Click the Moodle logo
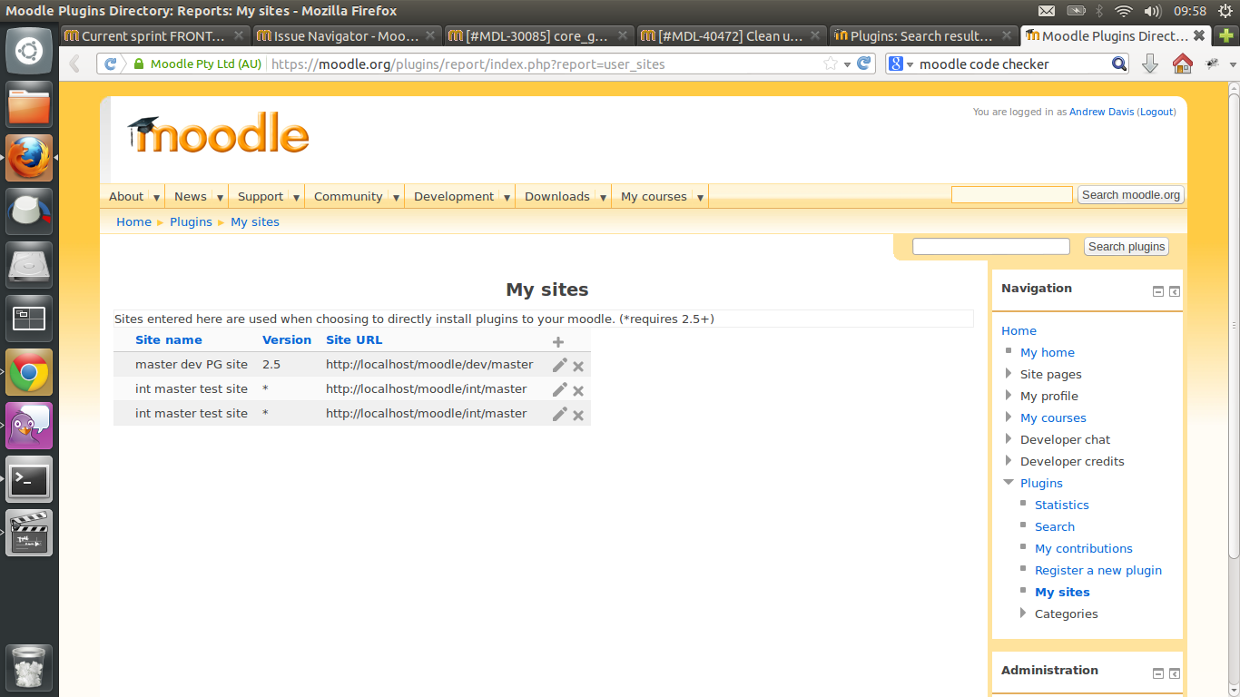This screenshot has width=1240, height=697. 218,133
